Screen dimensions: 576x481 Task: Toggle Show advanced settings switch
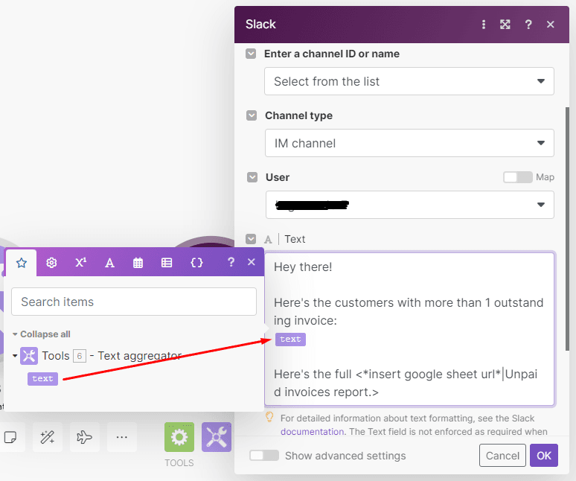click(264, 456)
